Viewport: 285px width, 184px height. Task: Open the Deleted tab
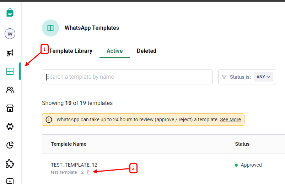click(146, 51)
